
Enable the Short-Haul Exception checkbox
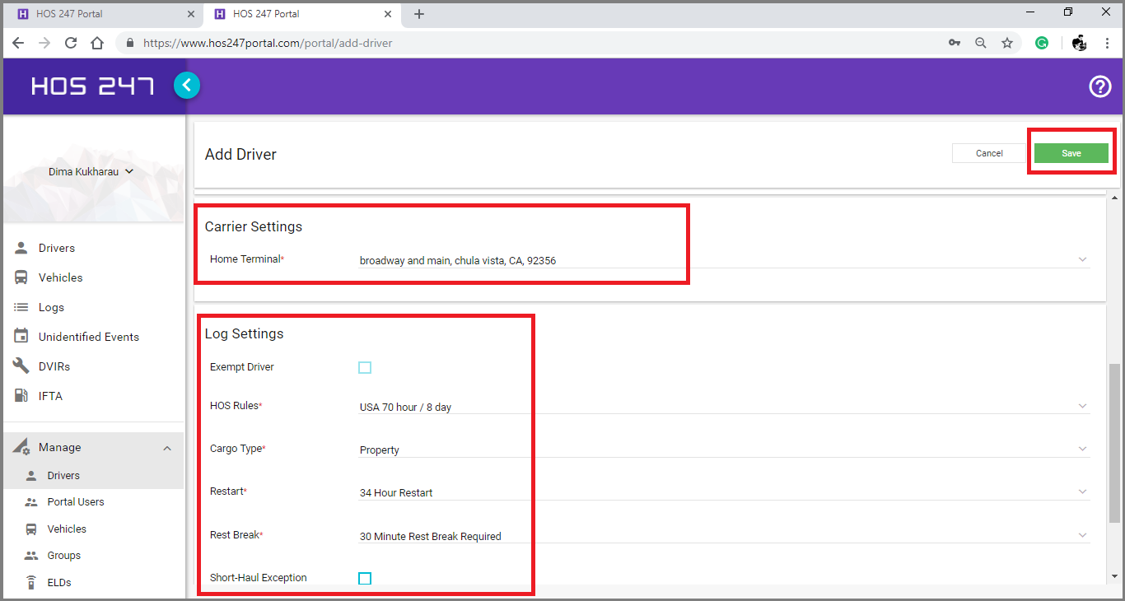[x=365, y=578]
